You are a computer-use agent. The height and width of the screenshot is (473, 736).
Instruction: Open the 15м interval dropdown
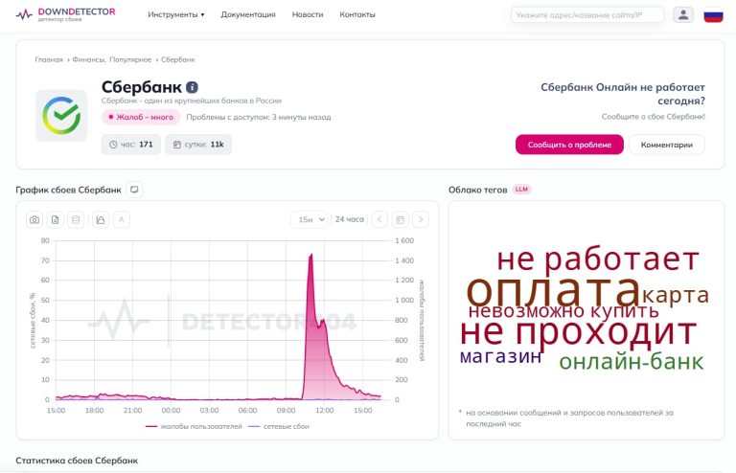[x=309, y=219]
